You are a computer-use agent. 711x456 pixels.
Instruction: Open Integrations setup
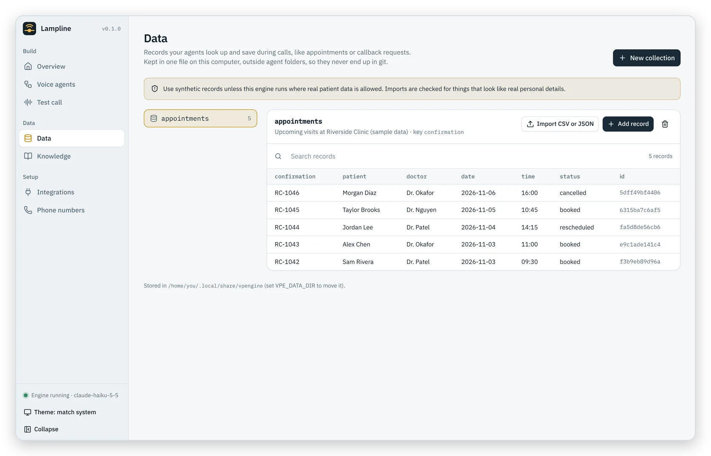(71, 192)
